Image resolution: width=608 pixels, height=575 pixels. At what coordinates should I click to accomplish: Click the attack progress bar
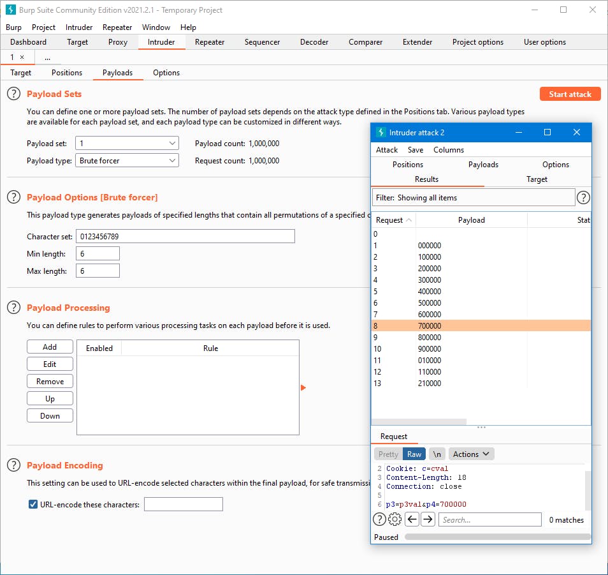[x=497, y=537]
